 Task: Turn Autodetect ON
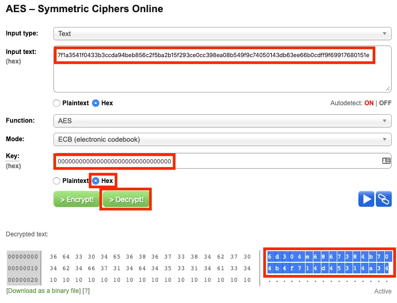[x=368, y=103]
